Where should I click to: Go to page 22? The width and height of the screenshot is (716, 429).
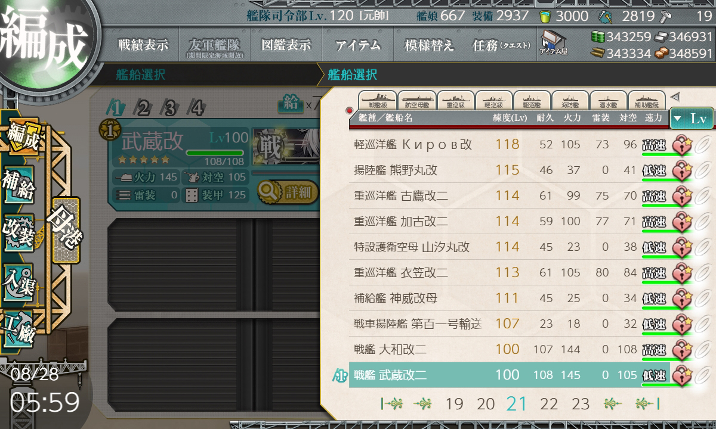click(x=548, y=404)
